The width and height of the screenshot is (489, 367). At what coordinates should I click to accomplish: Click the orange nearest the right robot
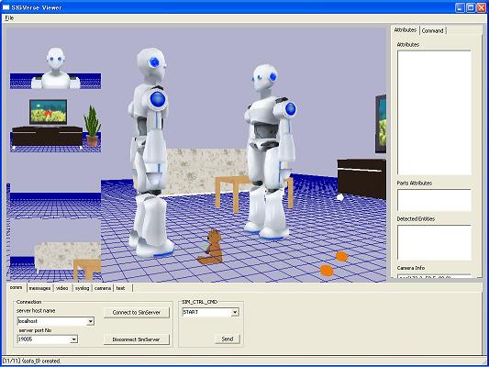(341, 257)
